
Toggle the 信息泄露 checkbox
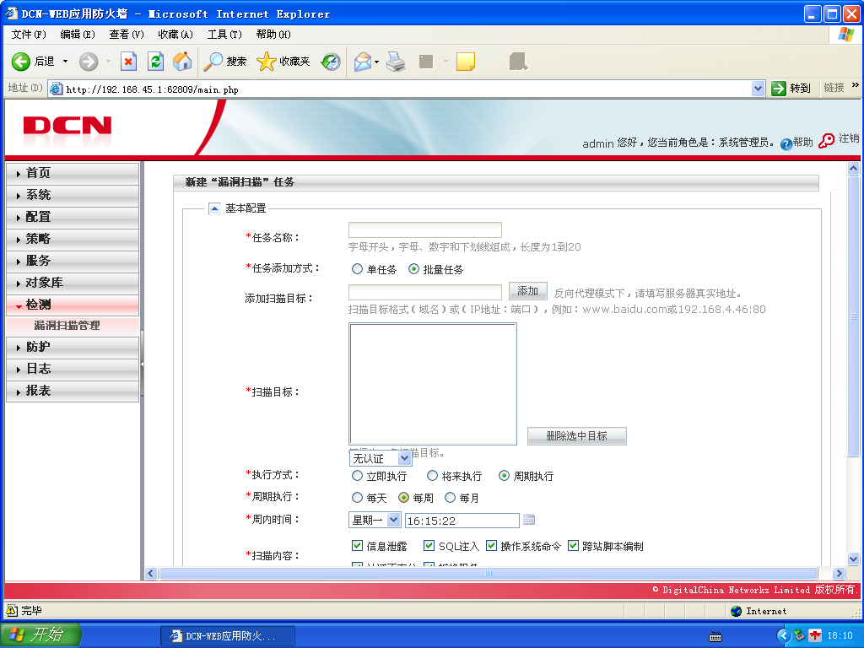(x=357, y=546)
